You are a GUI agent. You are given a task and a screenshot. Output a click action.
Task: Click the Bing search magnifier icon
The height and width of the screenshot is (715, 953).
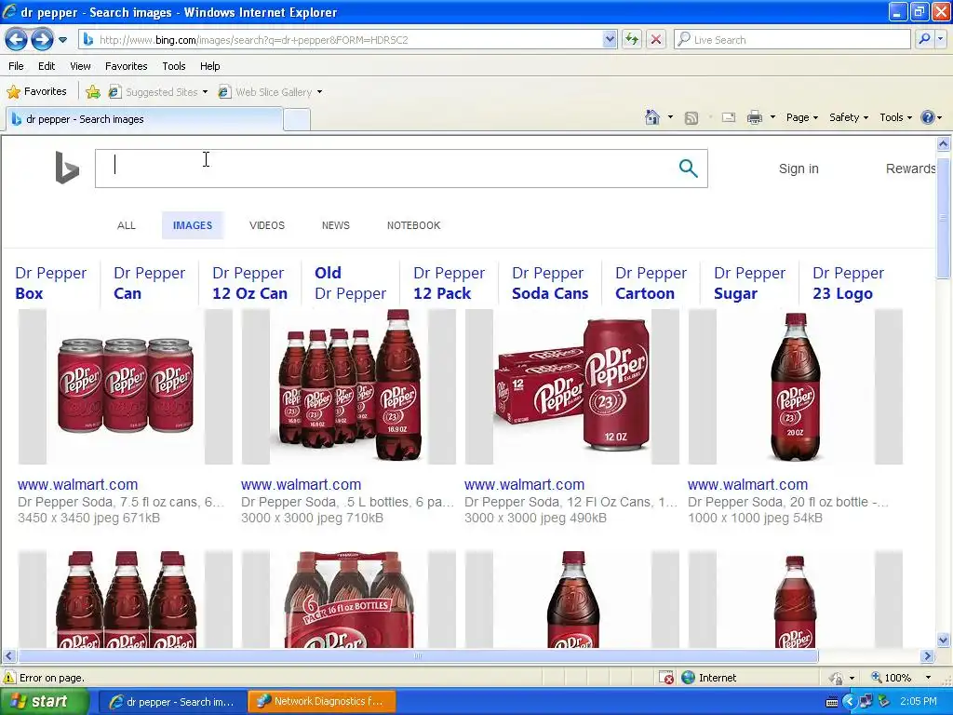688,169
